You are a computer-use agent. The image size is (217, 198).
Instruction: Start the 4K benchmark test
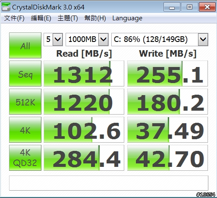coord(25,130)
